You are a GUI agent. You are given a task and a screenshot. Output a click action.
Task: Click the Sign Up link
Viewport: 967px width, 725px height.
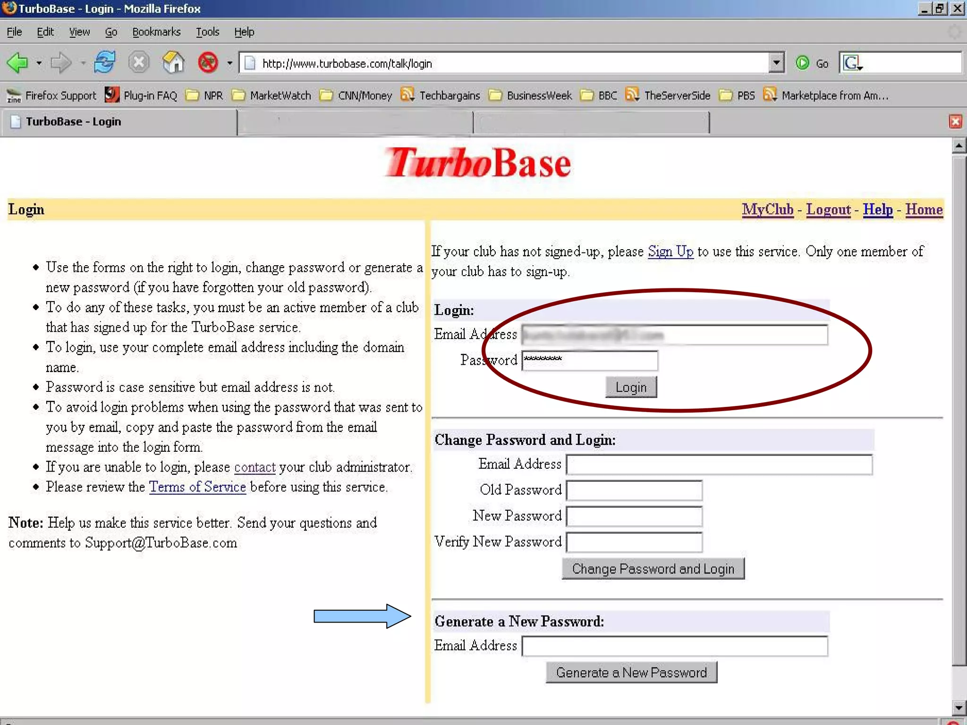point(670,252)
